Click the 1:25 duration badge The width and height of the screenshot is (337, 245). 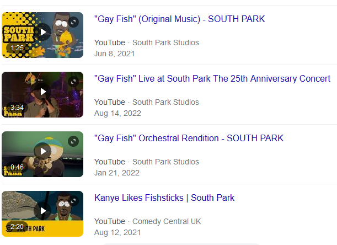coord(17,48)
